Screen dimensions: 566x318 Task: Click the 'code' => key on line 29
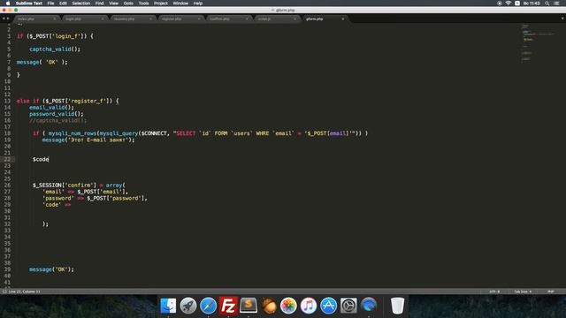point(57,204)
